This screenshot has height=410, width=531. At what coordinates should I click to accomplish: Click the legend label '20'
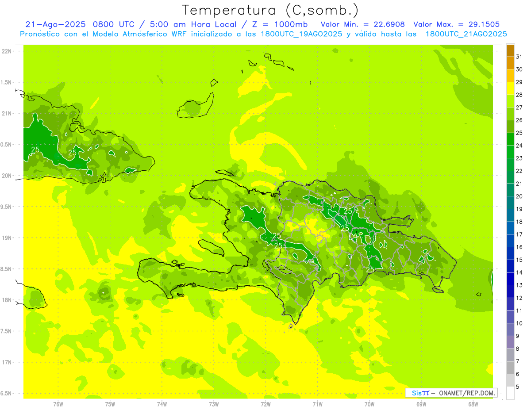pos(519,196)
